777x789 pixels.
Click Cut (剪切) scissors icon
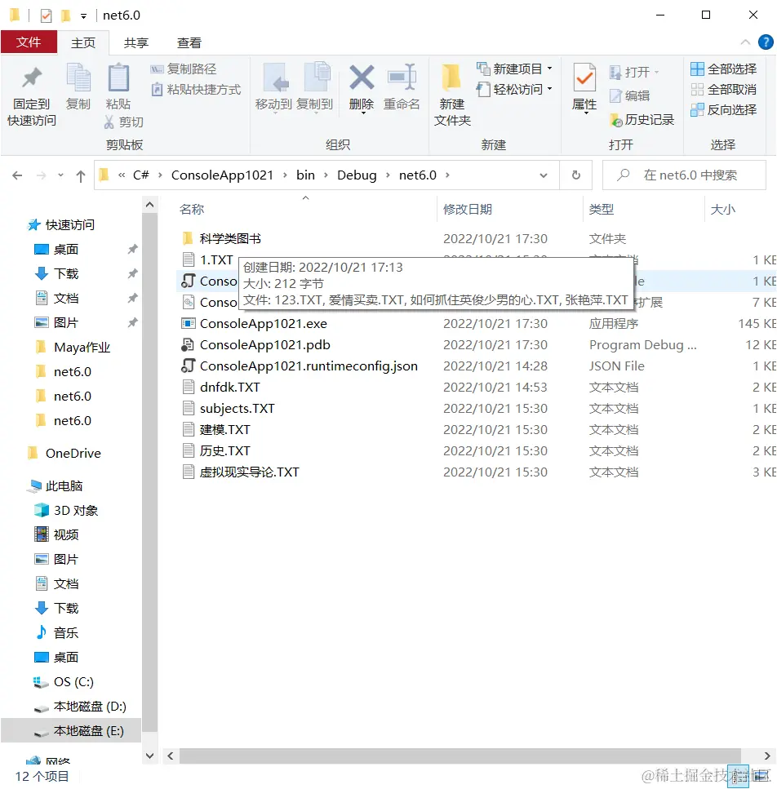109,122
